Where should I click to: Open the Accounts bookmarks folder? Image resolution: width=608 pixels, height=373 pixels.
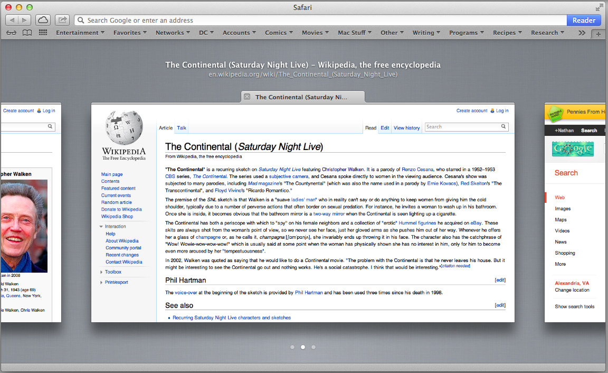(x=239, y=33)
